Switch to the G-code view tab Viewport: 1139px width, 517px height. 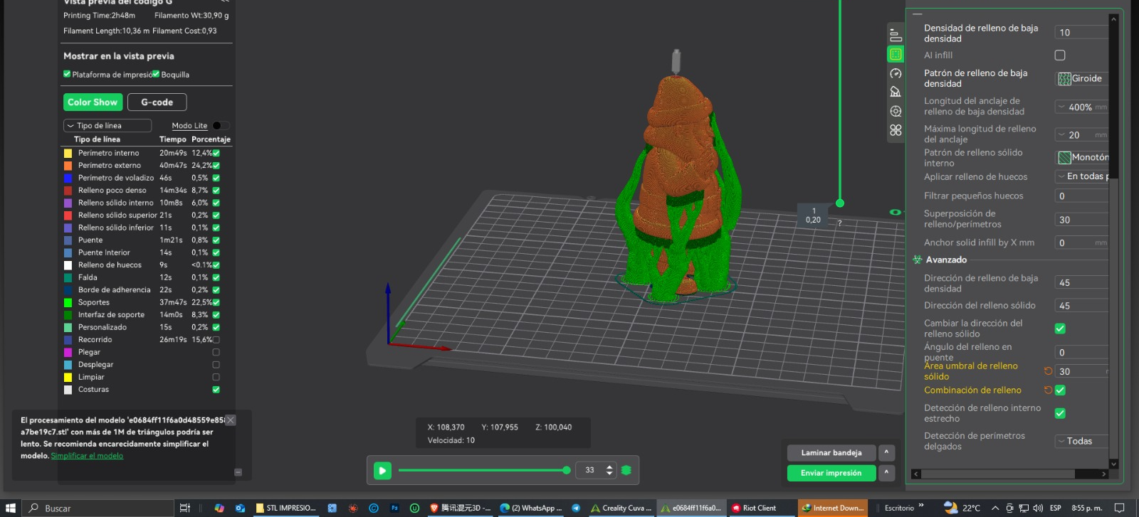(157, 102)
